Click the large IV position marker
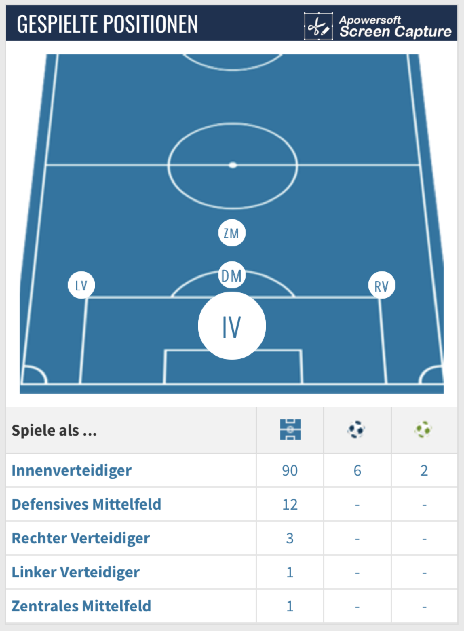This screenshot has width=464, height=631. point(232,326)
